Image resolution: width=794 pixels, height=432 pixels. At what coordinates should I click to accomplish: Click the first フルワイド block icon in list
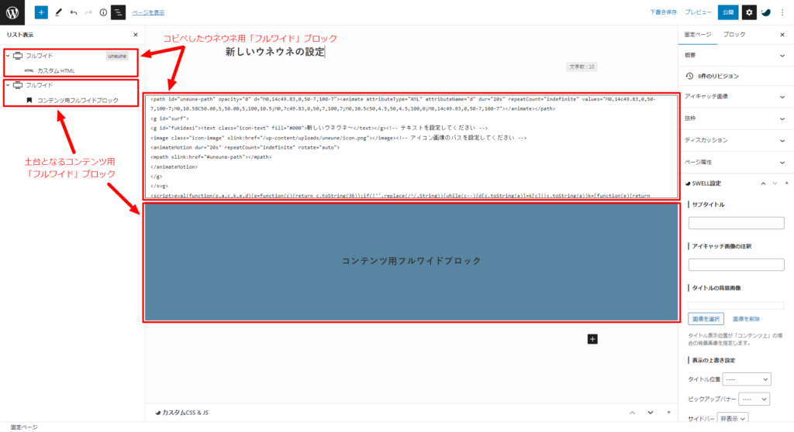pyautogui.click(x=18, y=56)
